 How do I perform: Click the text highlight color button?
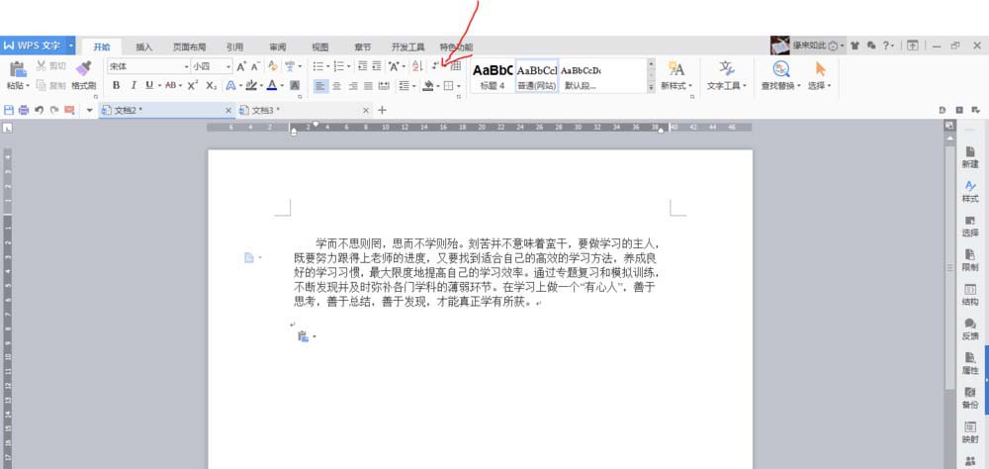pos(251,85)
